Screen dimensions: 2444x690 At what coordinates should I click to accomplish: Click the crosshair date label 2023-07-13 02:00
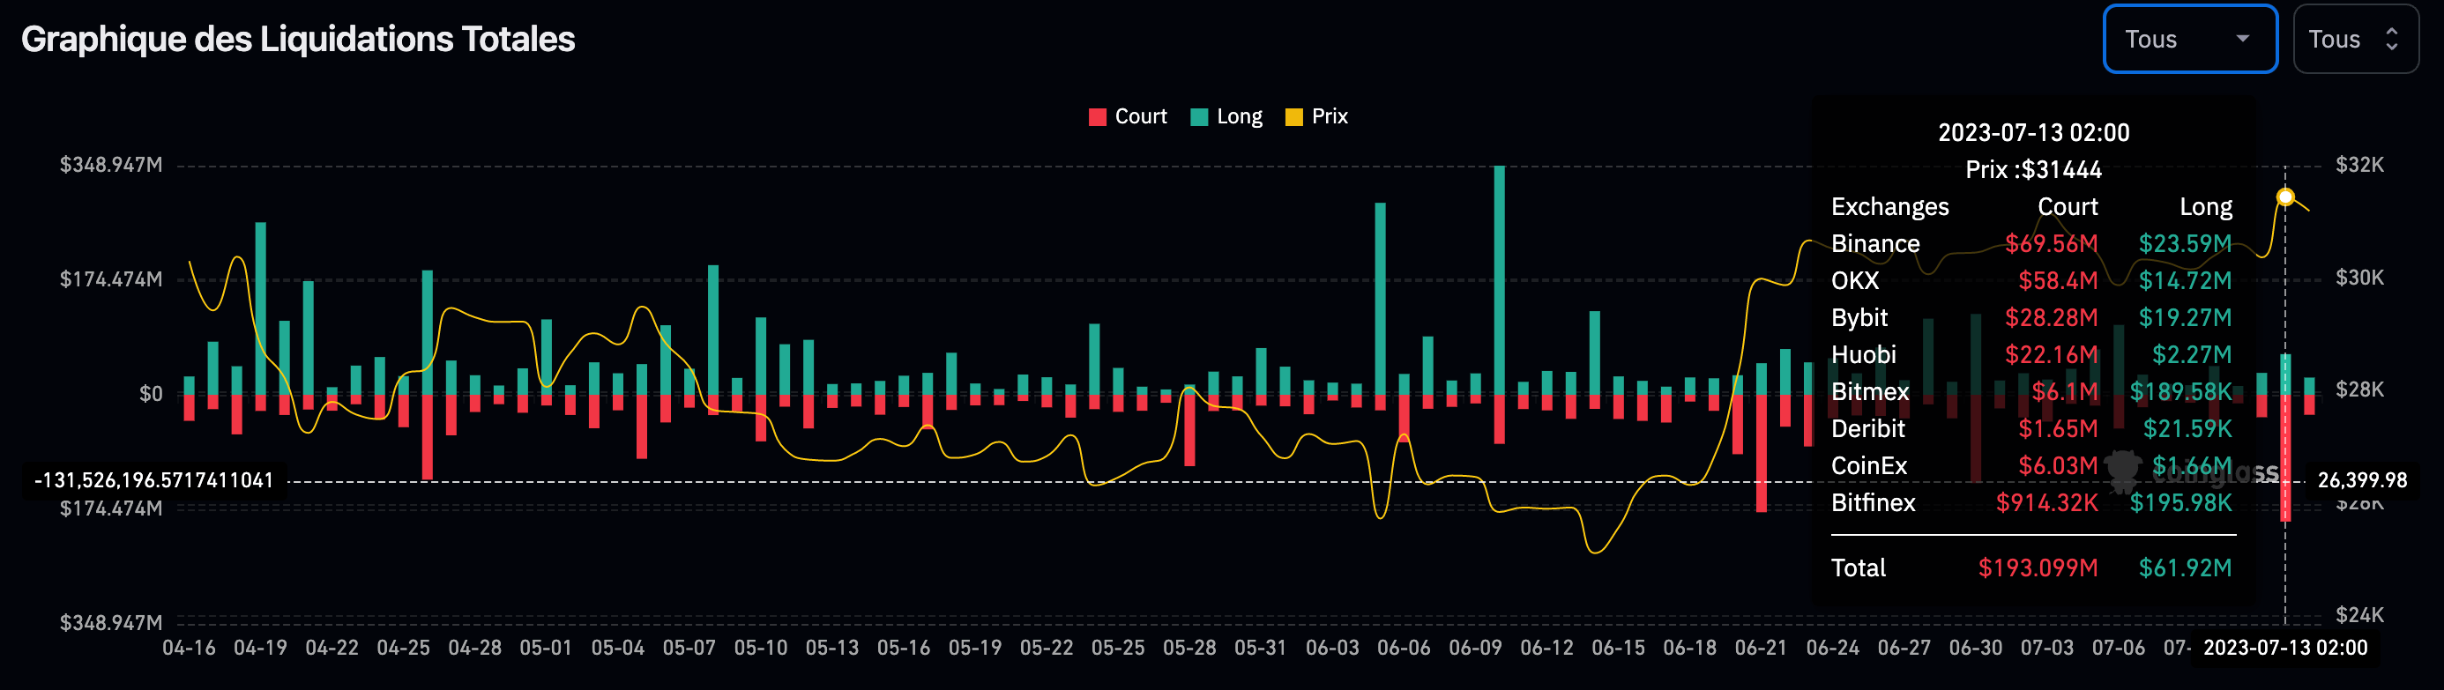coord(2284,649)
